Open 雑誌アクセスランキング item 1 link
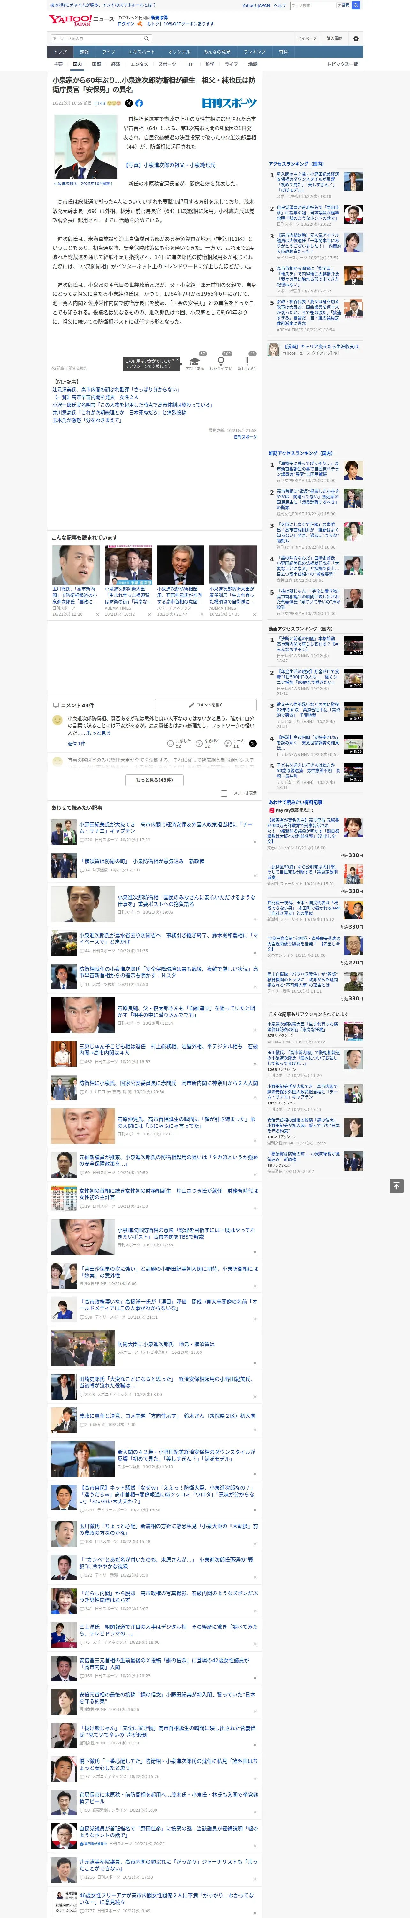This screenshot has width=410, height=1918. tap(308, 468)
